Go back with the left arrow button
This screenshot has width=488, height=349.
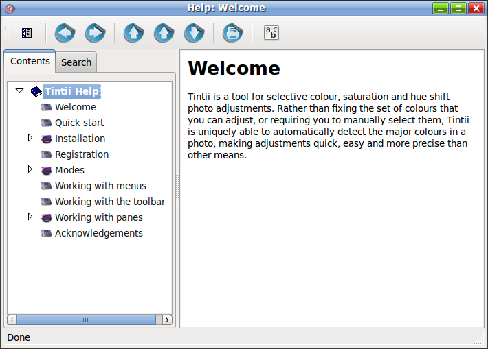65,33
